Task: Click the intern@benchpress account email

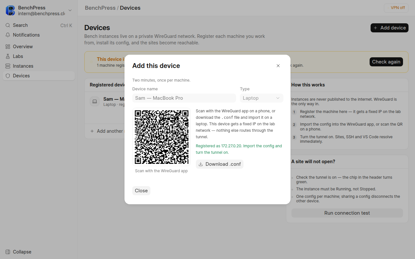Action: point(41,14)
